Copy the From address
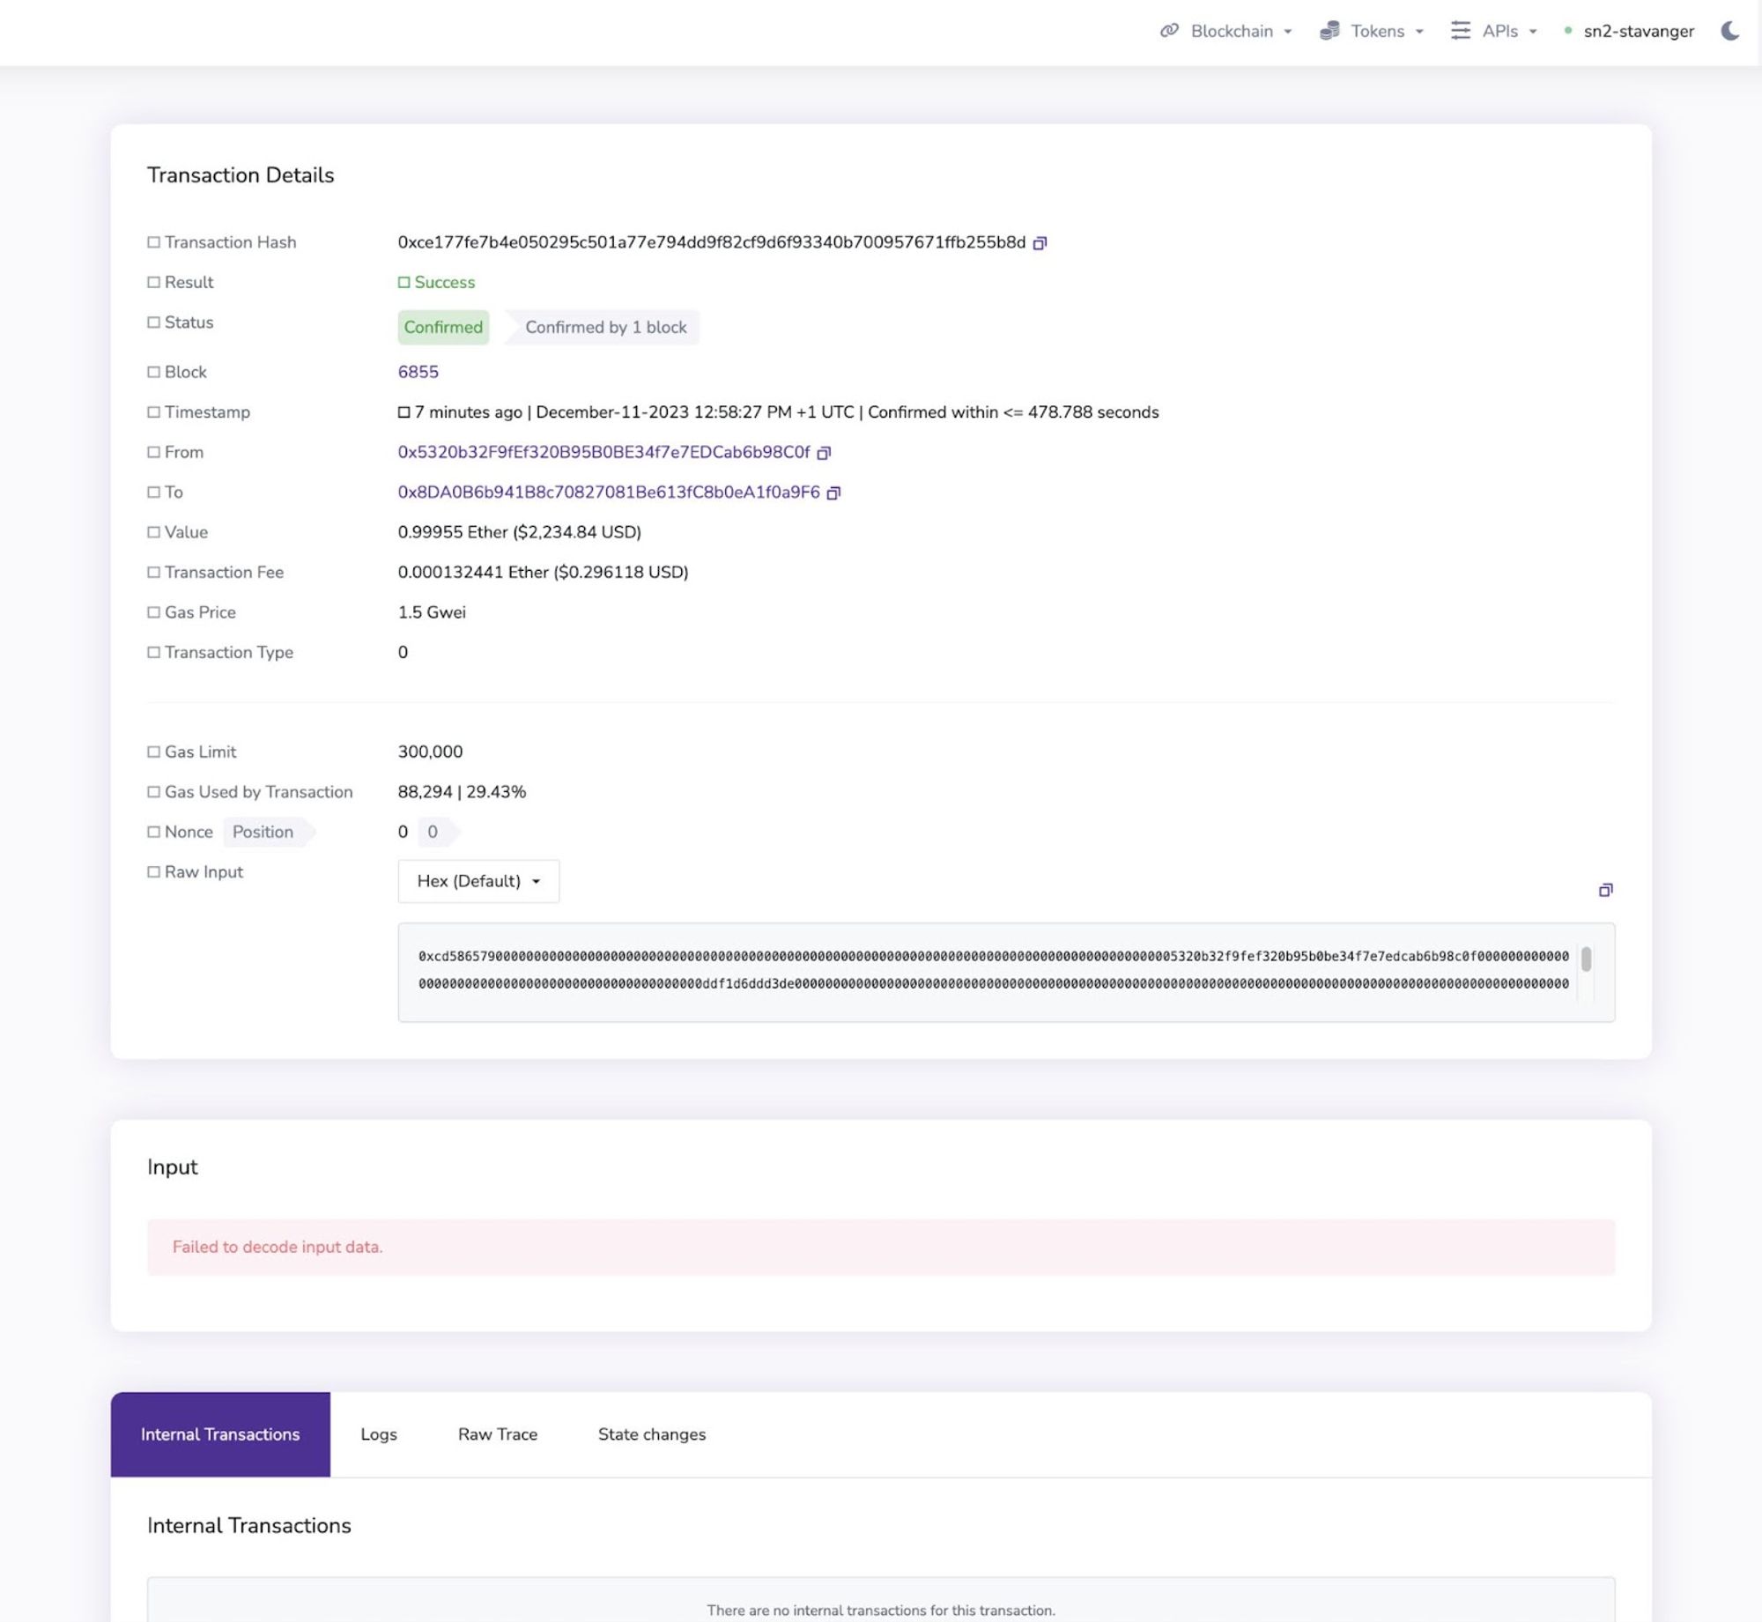 [x=824, y=453]
